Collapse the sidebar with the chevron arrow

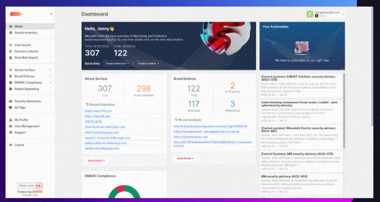(x=51, y=14)
